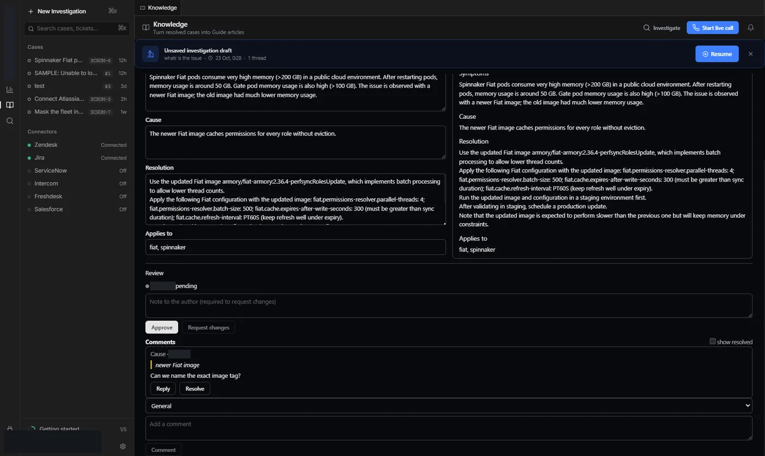Click the Comments heading
The width and height of the screenshot is (765, 456).
[160, 342]
